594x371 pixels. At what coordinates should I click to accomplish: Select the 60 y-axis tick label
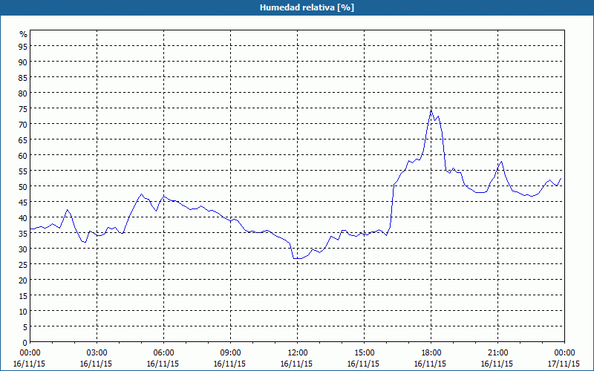tap(23, 155)
